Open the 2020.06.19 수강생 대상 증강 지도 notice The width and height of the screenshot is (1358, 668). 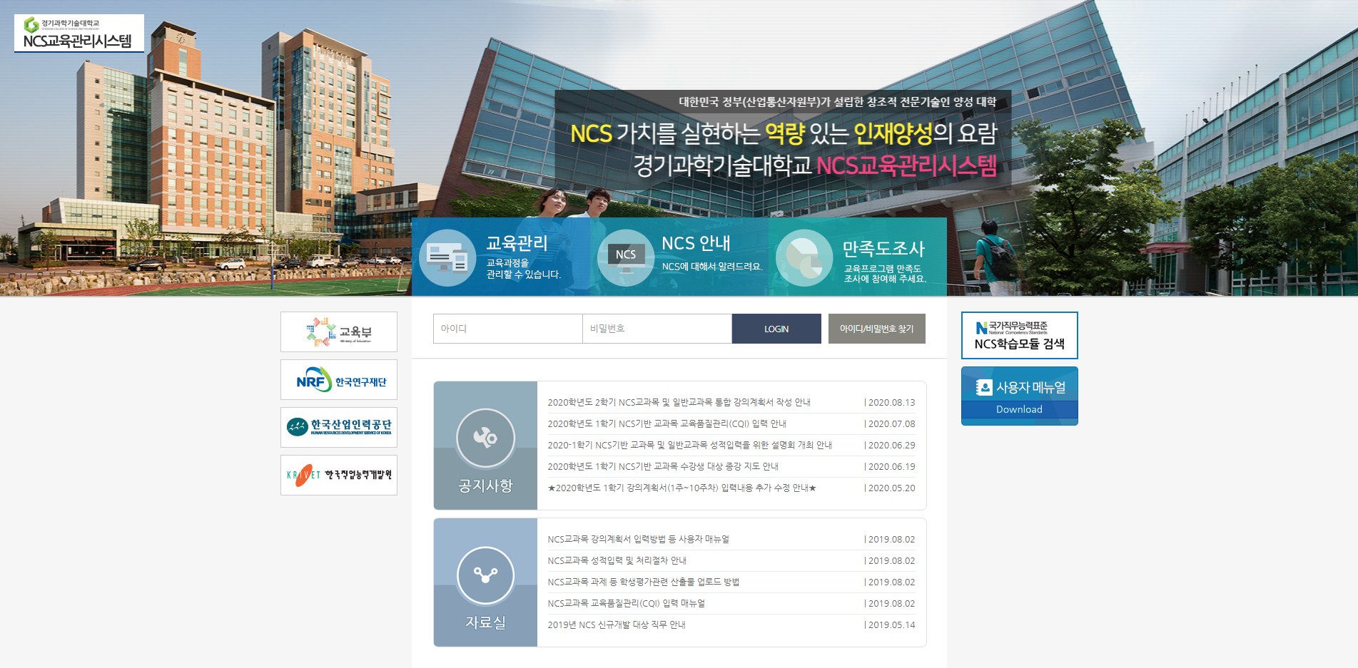pos(662,466)
